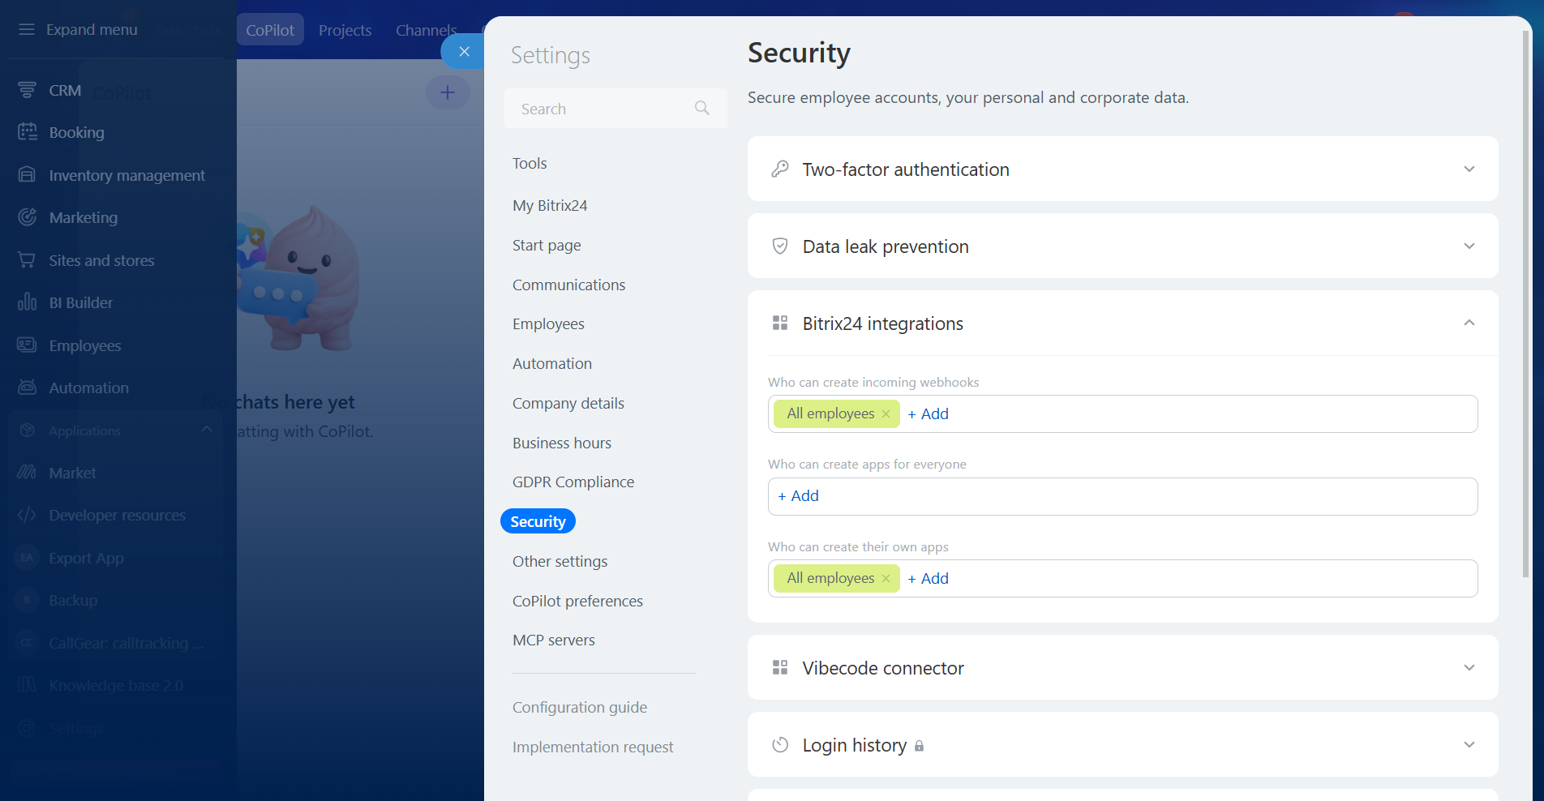The height and width of the screenshot is (801, 1544).
Task: Collapse Bitrix24 integrations section
Action: point(1469,323)
